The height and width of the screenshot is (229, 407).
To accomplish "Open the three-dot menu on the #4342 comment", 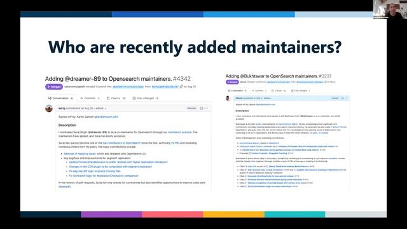I will pyautogui.click(x=206, y=108).
